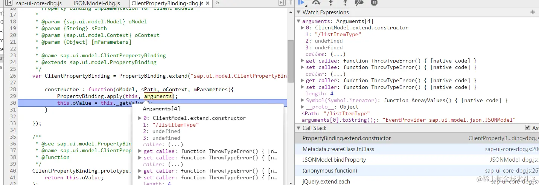The image size is (539, 185).
Task: Switch to JSONModel-dbg.js tab
Action: pos(96,3)
